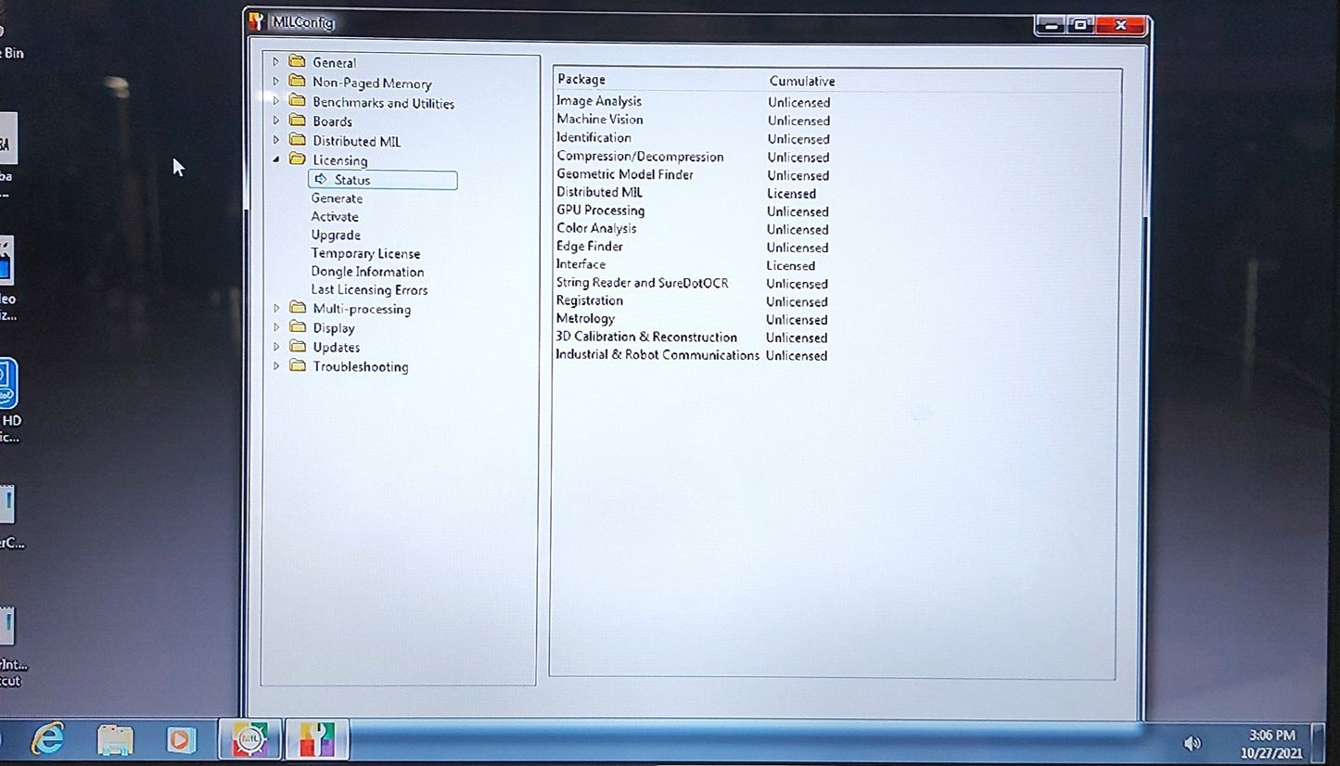
Task: Expand the Updates tree node
Action: [276, 347]
